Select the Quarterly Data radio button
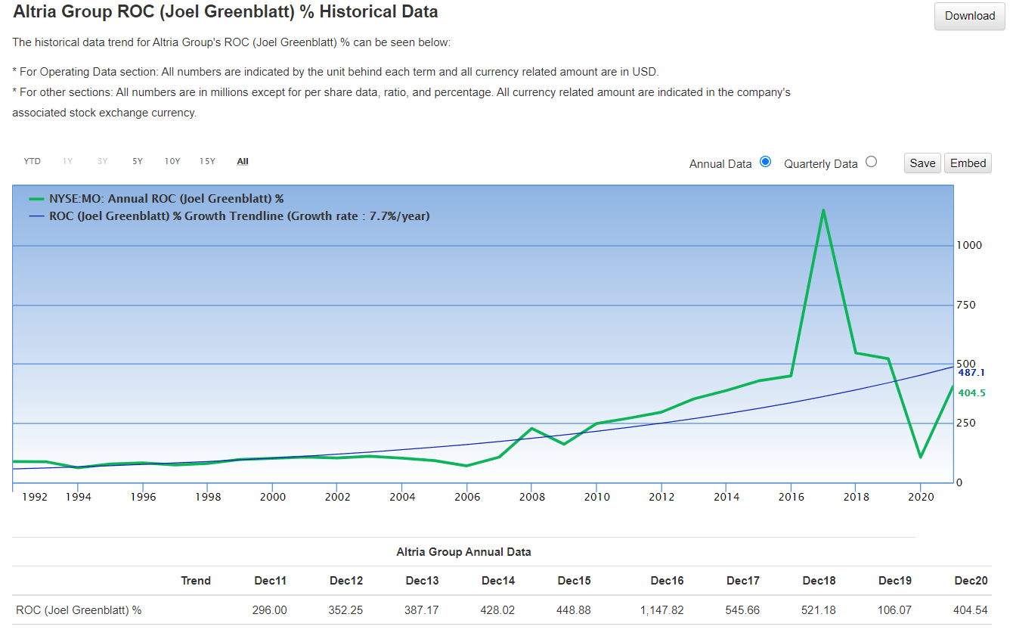 pos(871,162)
